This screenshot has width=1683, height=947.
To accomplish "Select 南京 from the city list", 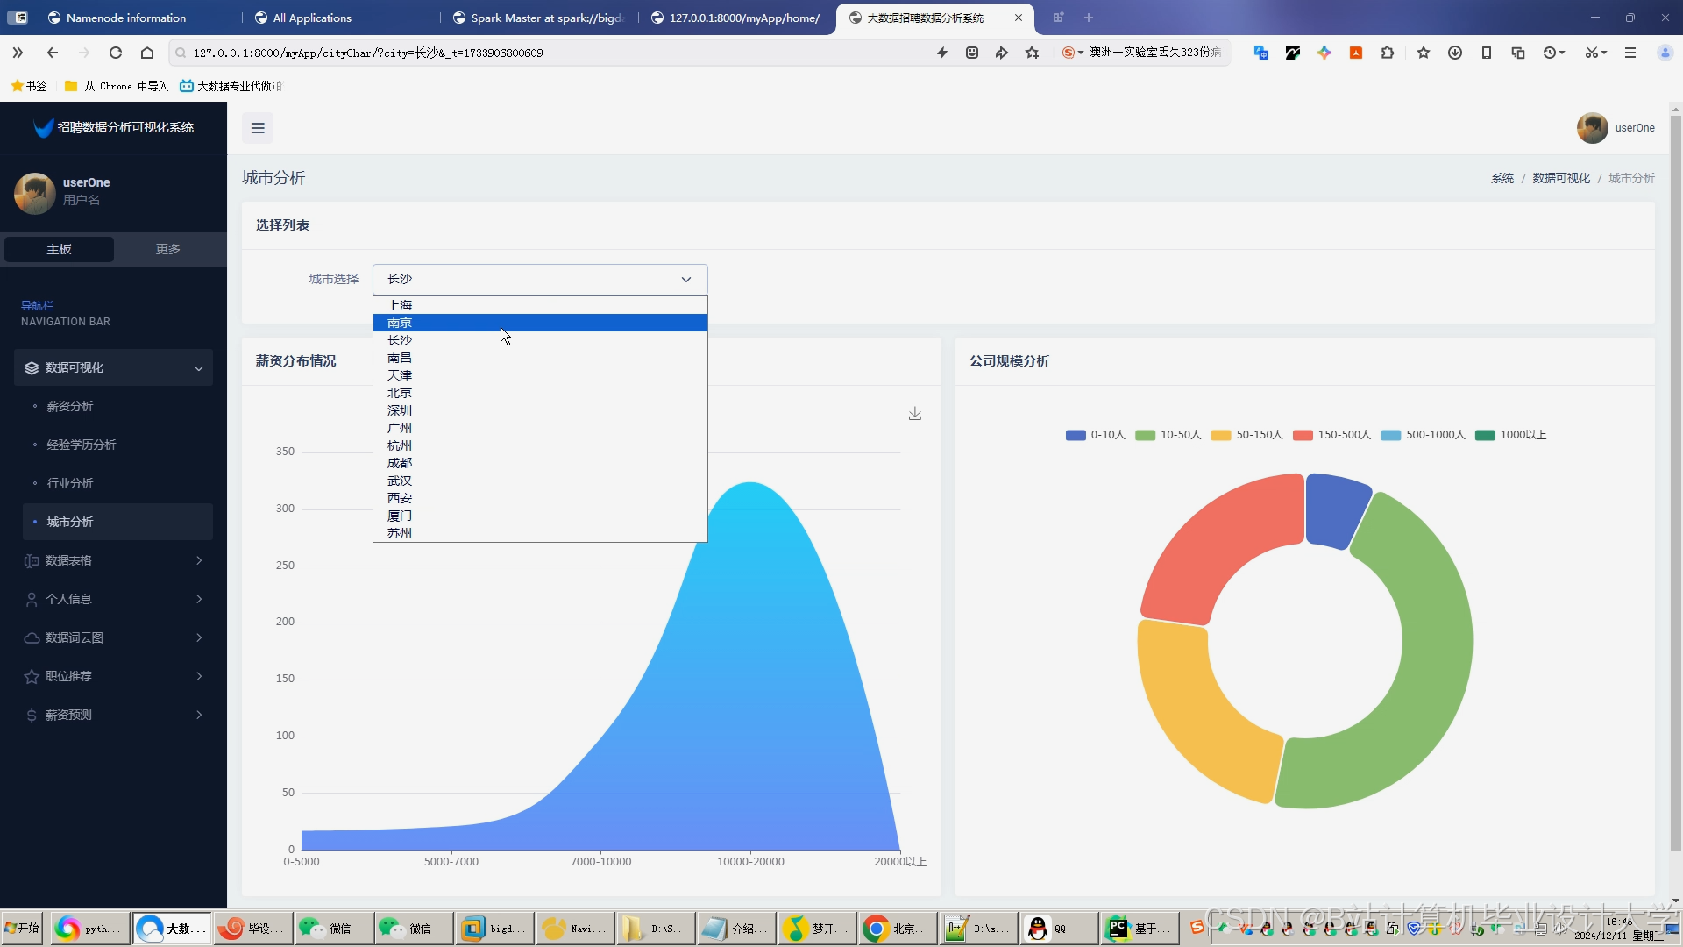I will (x=400, y=323).
